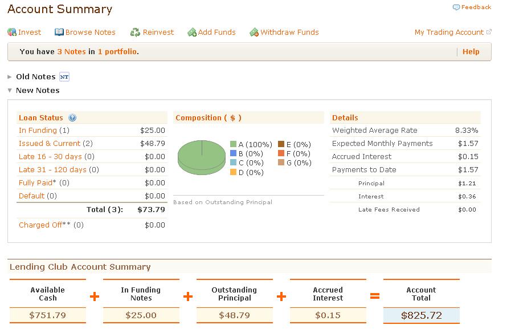
Task: Open the Charged Off status link
Action: [44, 225]
